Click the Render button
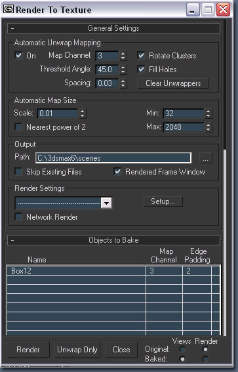 tap(28, 350)
